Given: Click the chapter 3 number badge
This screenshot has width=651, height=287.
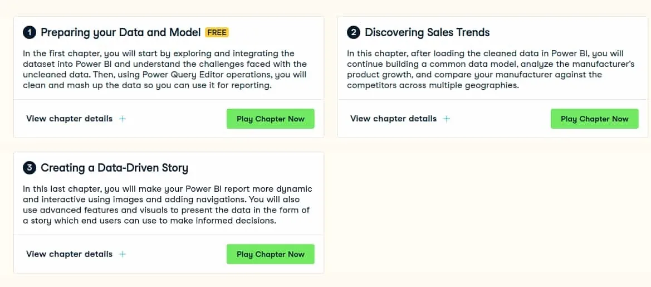Looking at the screenshot, I should pyautogui.click(x=30, y=168).
